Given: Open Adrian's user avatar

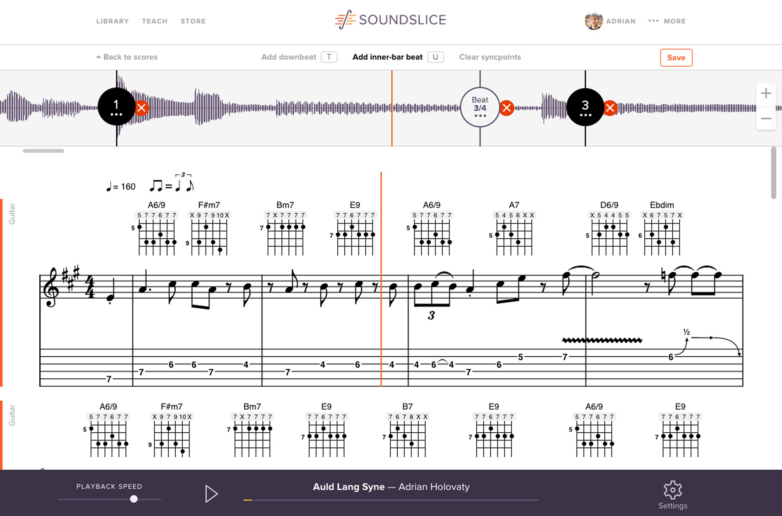Looking at the screenshot, I should (593, 21).
